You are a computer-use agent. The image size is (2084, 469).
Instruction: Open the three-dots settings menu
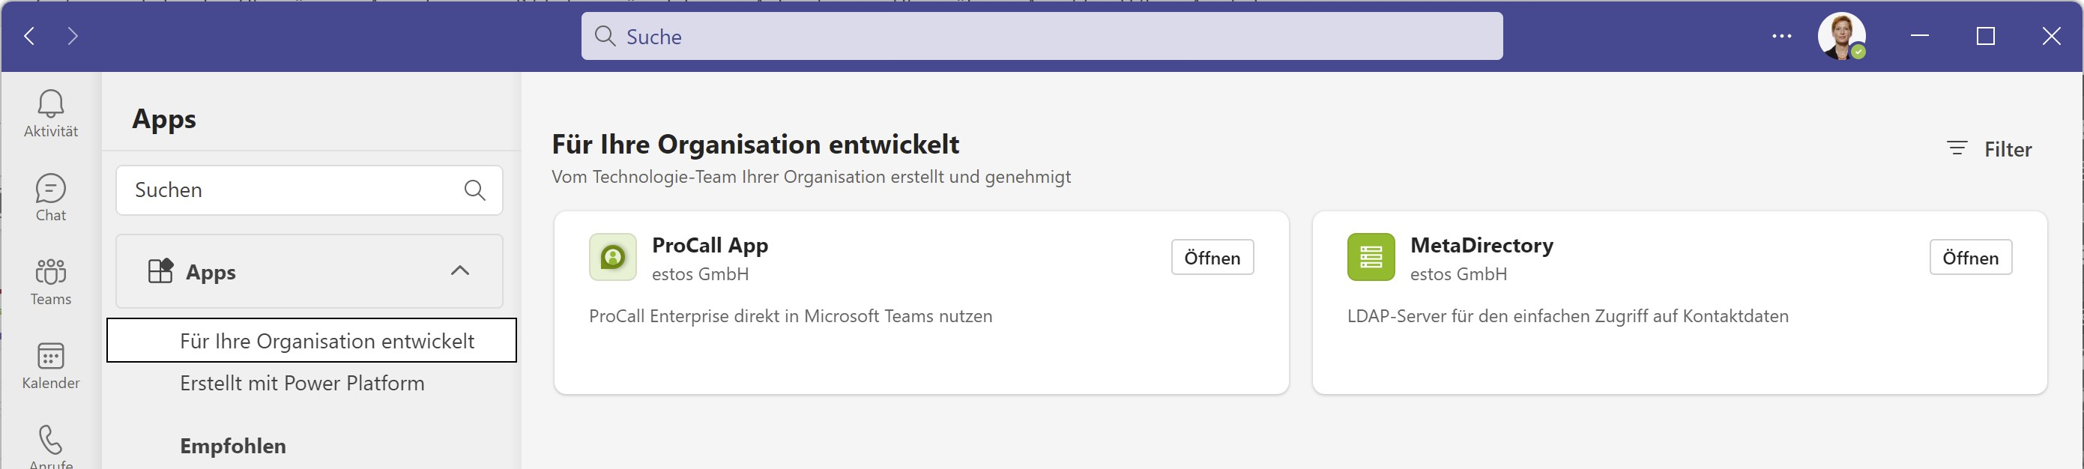1781,37
